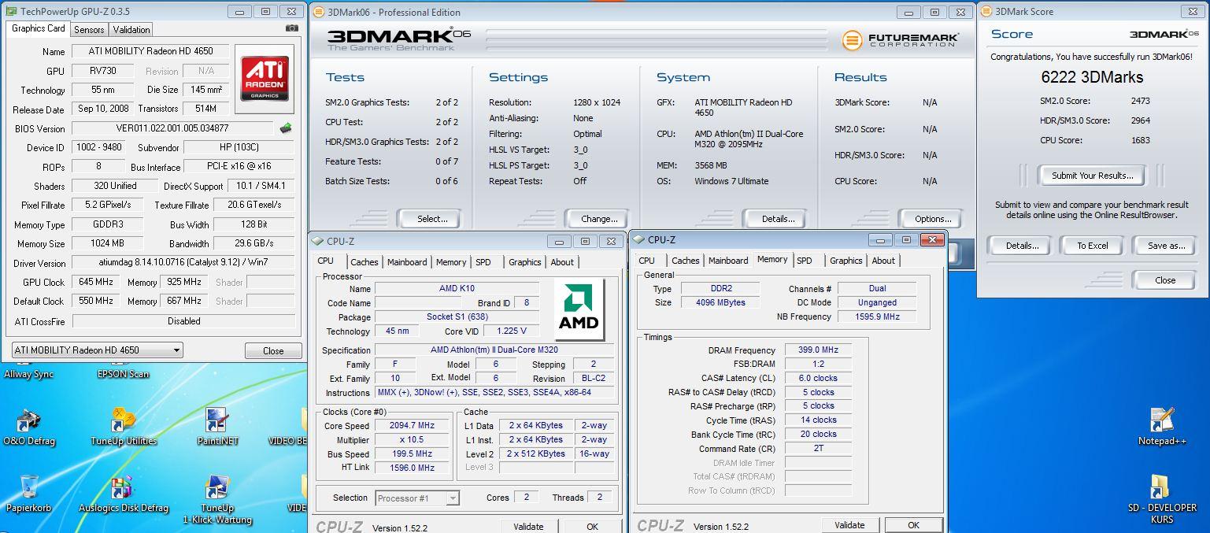Click the ATI Radeon logo in GPU-Z

pos(265,79)
